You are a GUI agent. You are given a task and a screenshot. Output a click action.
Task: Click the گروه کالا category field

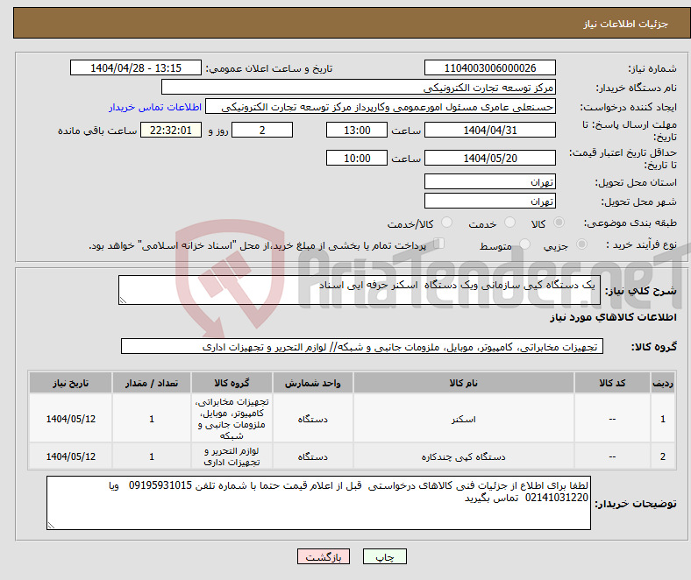click(x=360, y=347)
